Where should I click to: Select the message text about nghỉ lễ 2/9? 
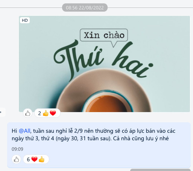pos(93,135)
